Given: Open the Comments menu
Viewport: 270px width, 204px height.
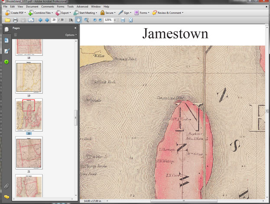Looking at the screenshot, I should pos(48,6).
